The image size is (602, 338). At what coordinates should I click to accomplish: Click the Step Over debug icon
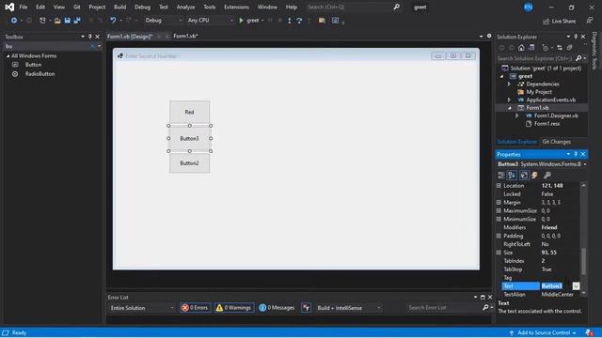299,21
